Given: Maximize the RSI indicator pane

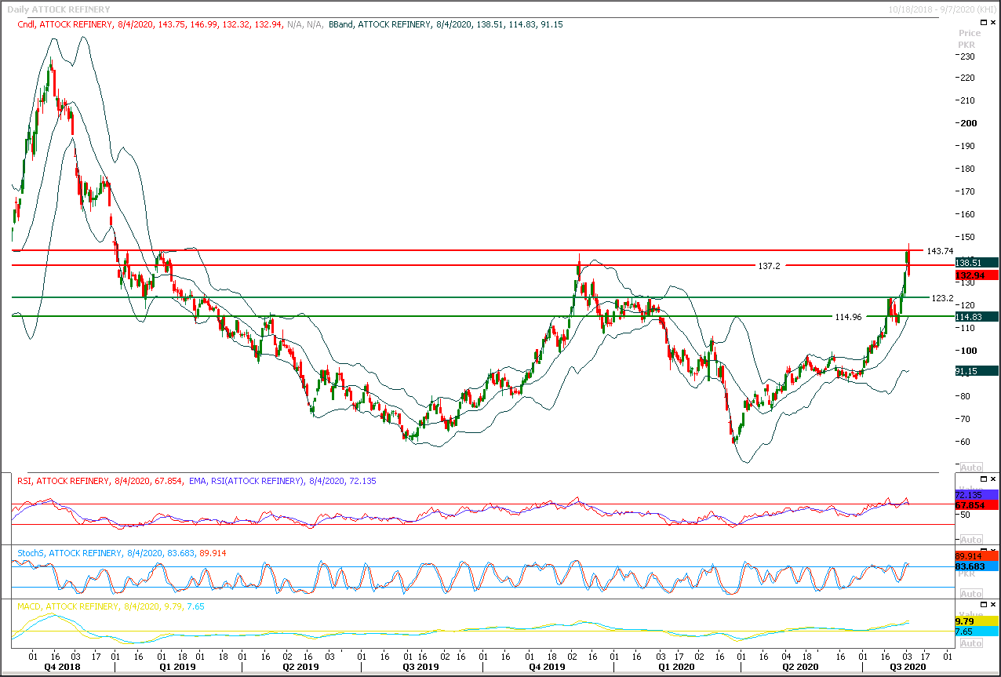Looking at the screenshot, I should tap(984, 479).
